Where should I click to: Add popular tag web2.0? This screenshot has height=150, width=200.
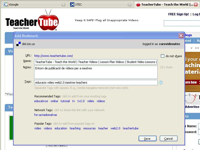115,128
